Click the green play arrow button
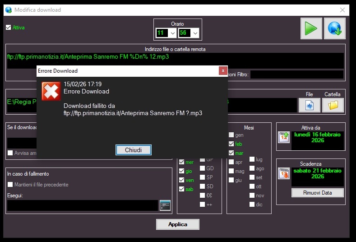The height and width of the screenshot is (242, 356). pos(311,28)
